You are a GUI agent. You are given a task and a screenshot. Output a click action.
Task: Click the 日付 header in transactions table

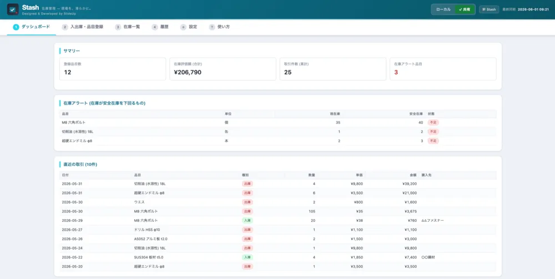coord(65,175)
